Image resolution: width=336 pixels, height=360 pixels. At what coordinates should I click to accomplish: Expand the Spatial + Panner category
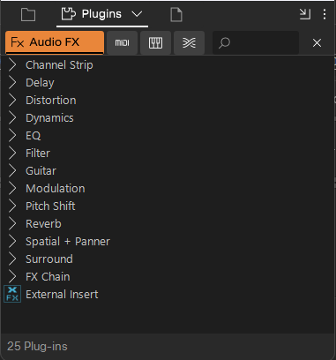[x=12, y=242]
